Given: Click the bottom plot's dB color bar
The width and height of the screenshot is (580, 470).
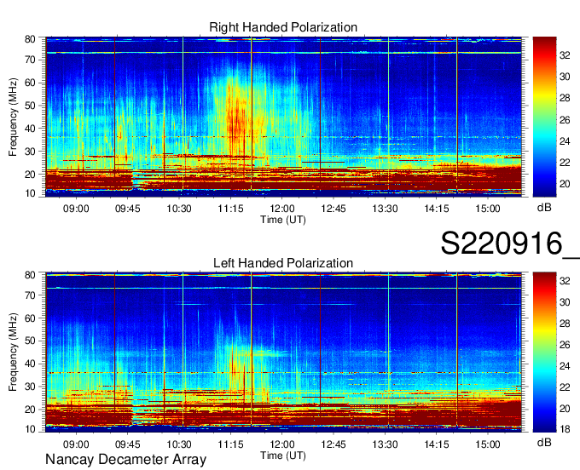Looking at the screenshot, I should coord(544,352).
